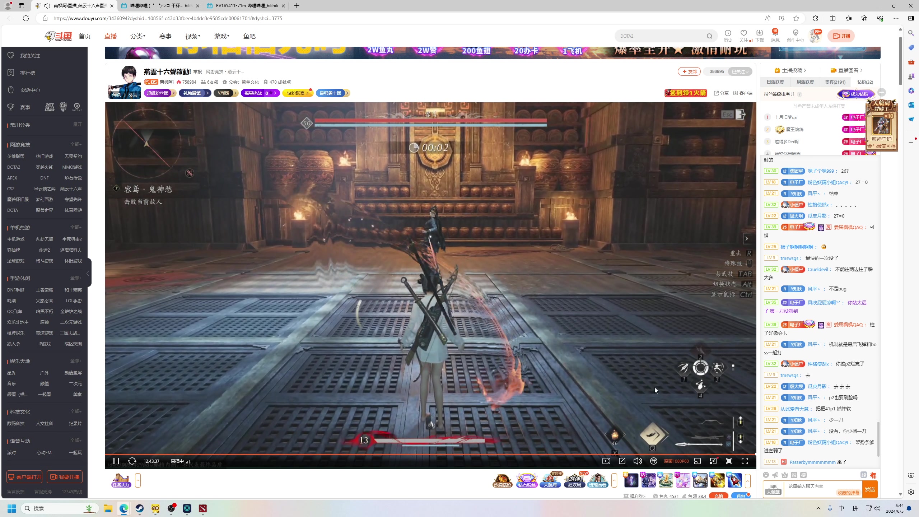Click the 任务大厅 task hall icon
Image resolution: width=919 pixels, height=517 pixels.
(121, 480)
